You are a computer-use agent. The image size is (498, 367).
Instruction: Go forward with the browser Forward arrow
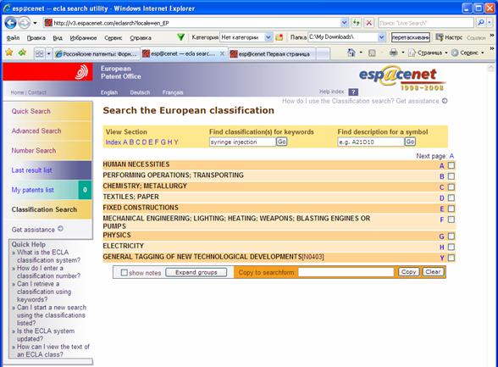[x=24, y=23]
